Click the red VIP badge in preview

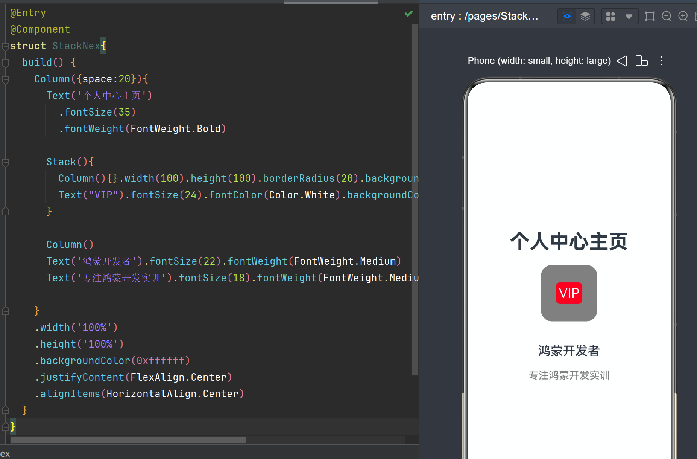(569, 293)
